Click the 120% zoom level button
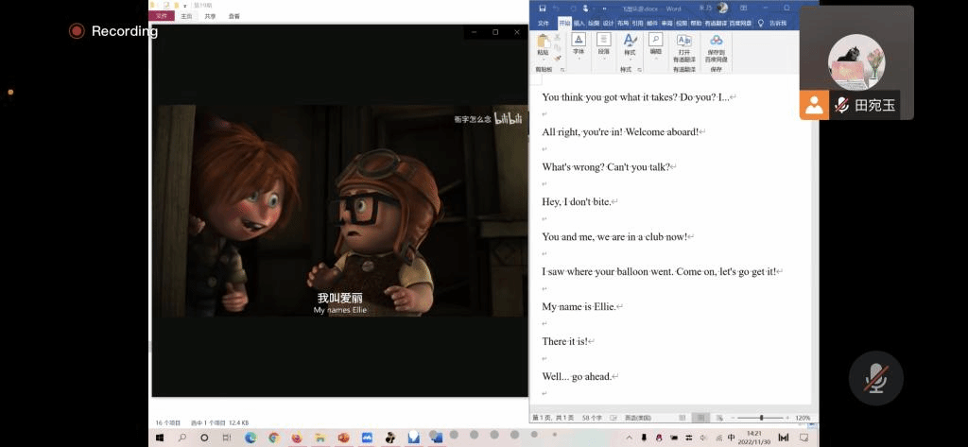This screenshot has height=447, width=968. point(803,418)
